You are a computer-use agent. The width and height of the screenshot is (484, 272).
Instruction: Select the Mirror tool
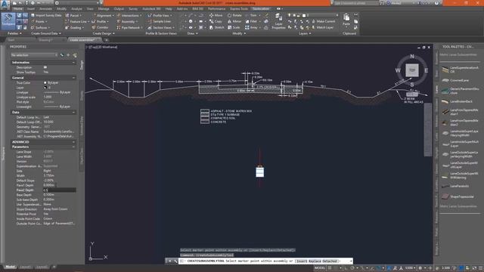(234, 22)
